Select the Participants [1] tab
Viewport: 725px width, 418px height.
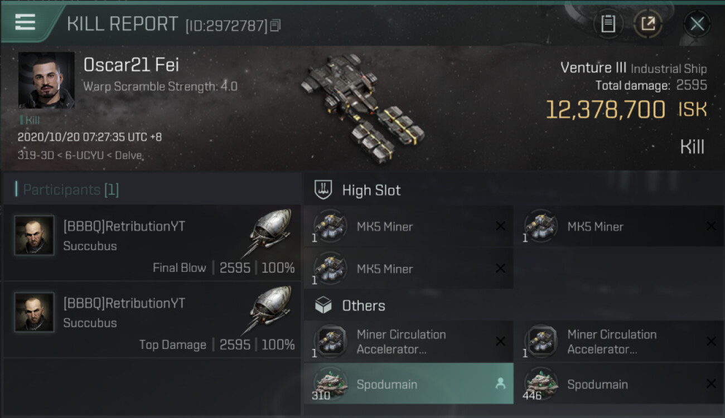71,190
